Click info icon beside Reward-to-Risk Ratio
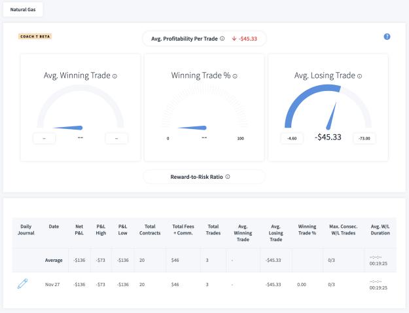The height and width of the screenshot is (313, 409). click(x=228, y=177)
